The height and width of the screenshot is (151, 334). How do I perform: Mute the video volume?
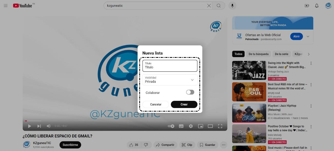point(49,126)
